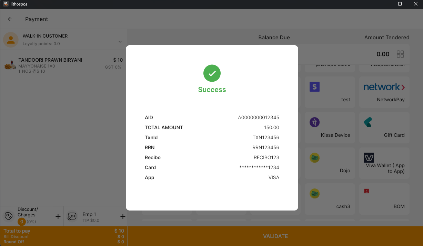Expand the walk-in customer dropdown chevron
The height and width of the screenshot is (246, 423).
(x=120, y=42)
